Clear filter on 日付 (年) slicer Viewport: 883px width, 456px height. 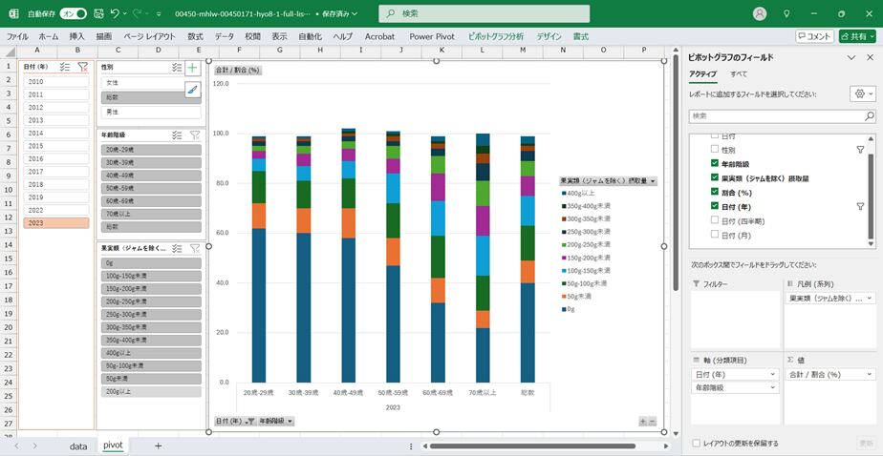(x=83, y=67)
